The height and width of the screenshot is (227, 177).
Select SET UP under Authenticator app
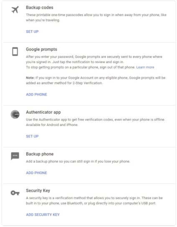(32, 136)
